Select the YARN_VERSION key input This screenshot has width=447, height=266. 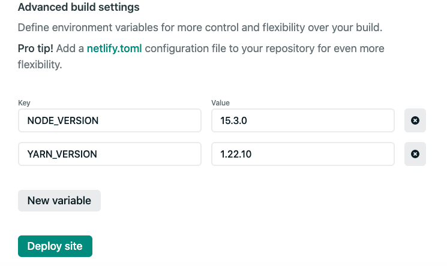pos(110,154)
